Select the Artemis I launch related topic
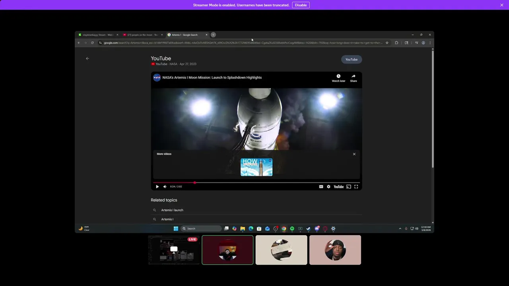The height and width of the screenshot is (286, 509). point(256,210)
